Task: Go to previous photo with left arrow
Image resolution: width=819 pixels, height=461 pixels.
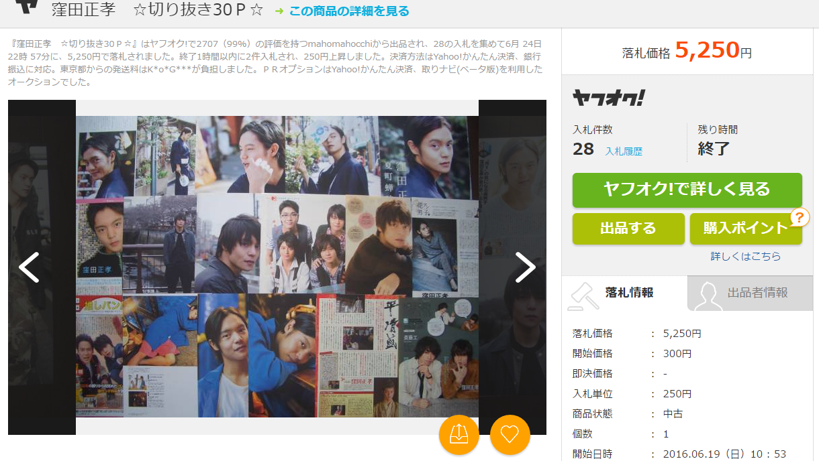Action: [30, 267]
